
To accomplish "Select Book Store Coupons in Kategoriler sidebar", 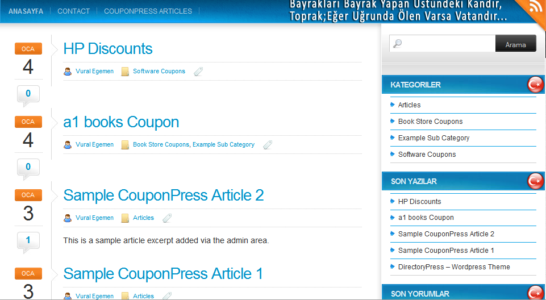I will tap(431, 122).
